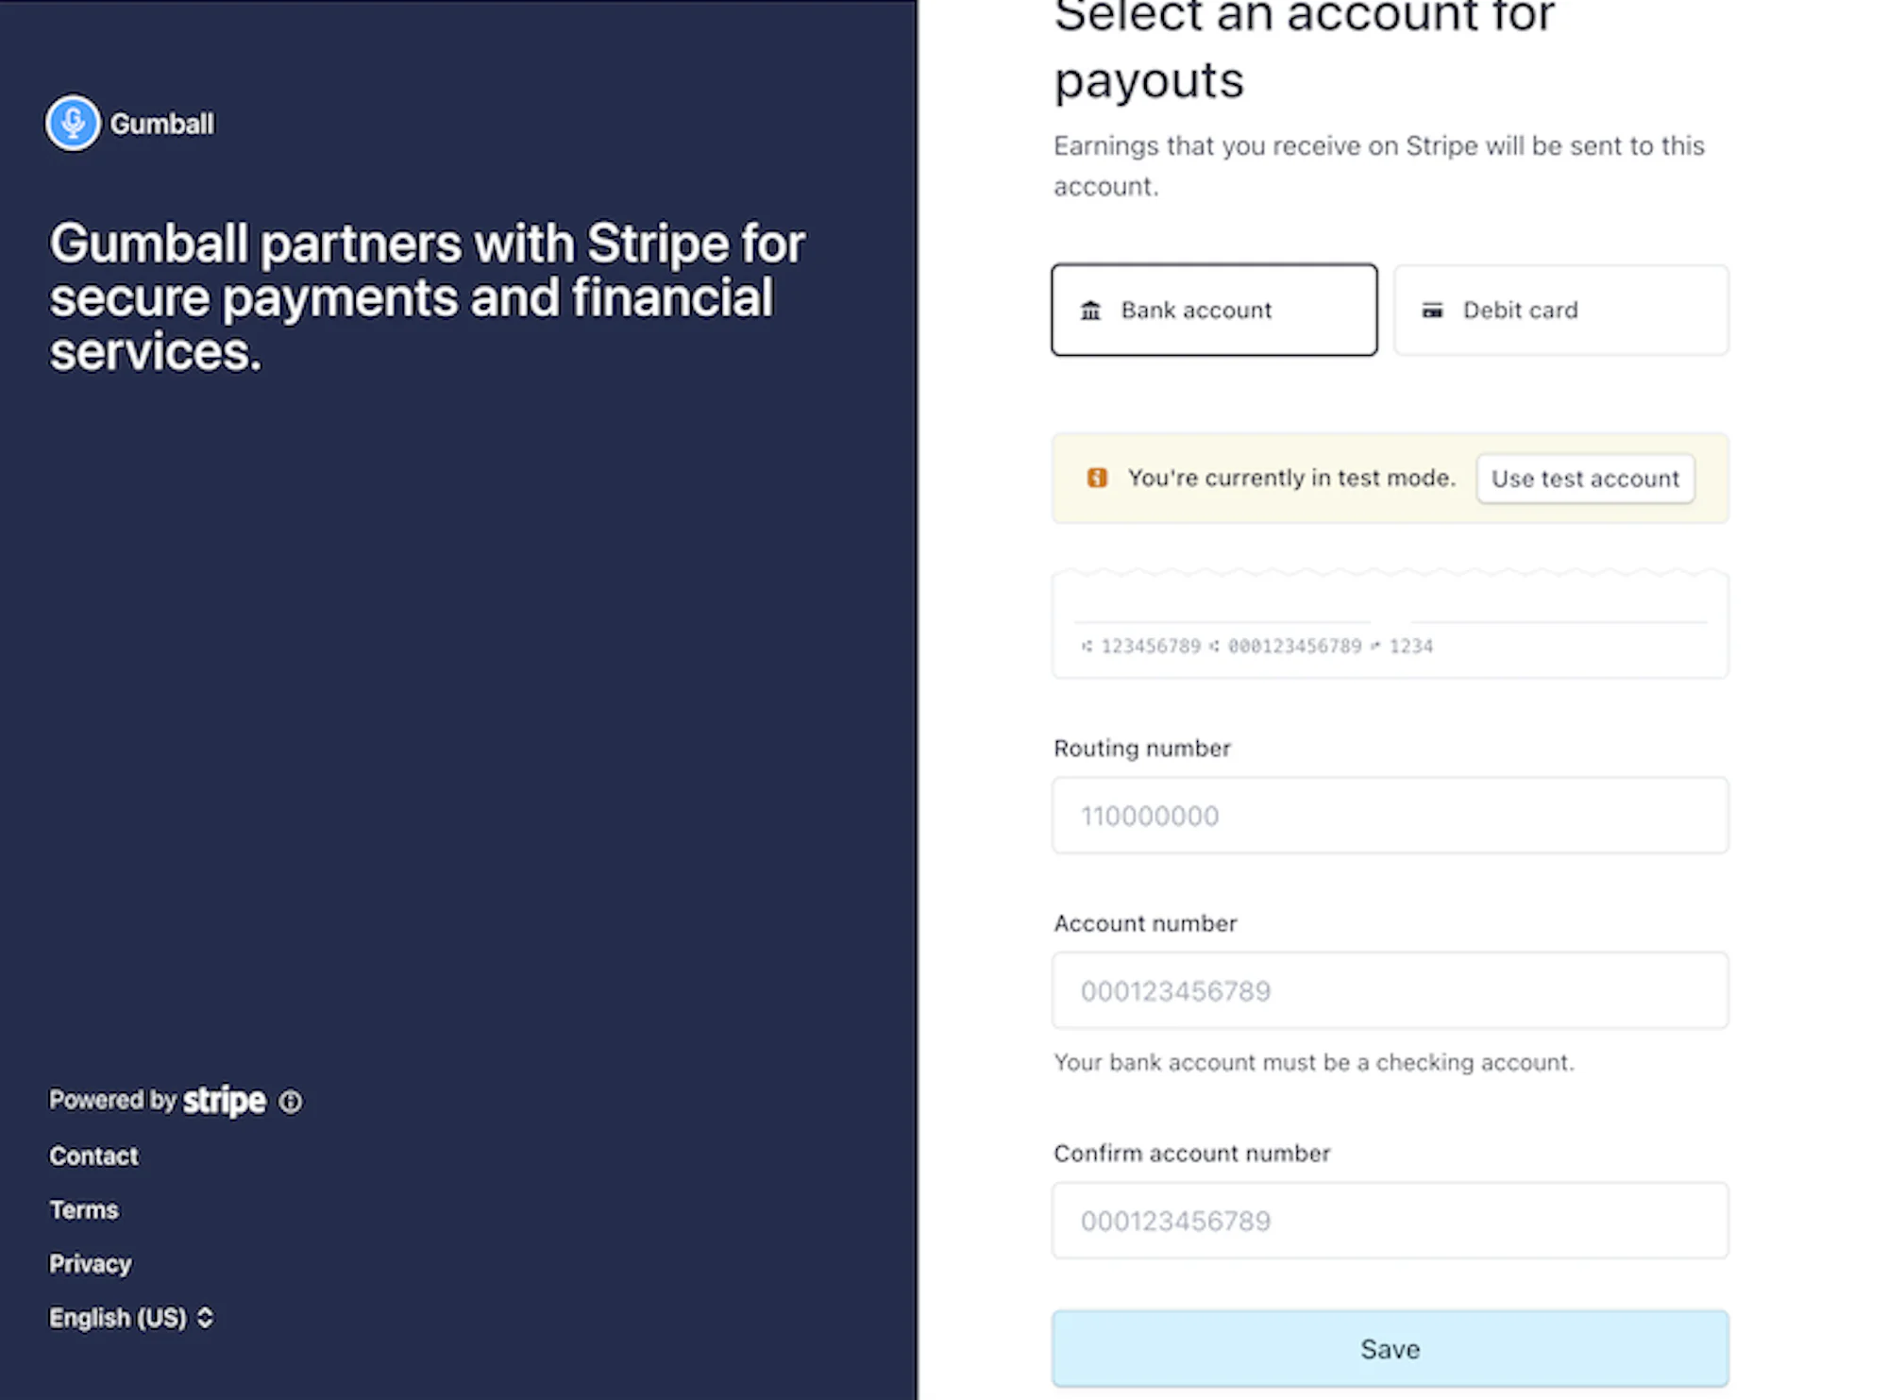
Task: Click the Gumball brand name text
Action: pos(162,124)
